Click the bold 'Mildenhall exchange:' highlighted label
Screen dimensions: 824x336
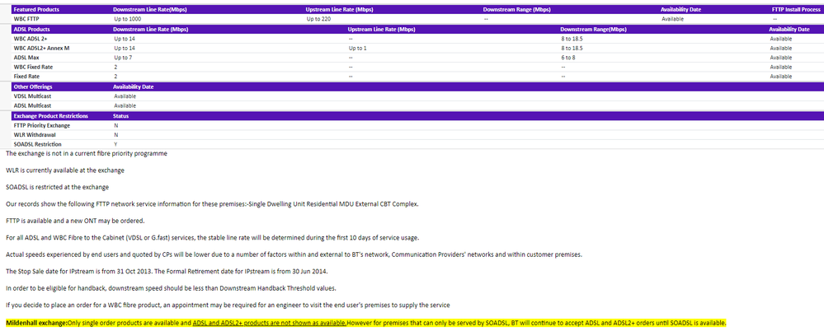pos(36,322)
